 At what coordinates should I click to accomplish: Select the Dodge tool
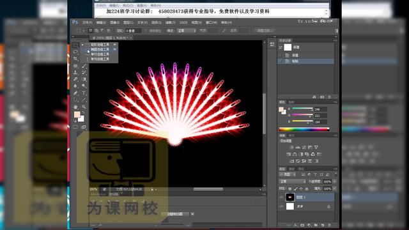click(84, 86)
